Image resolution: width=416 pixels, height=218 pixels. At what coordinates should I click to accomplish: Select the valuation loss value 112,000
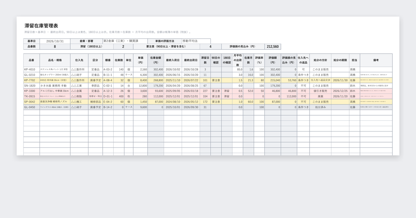(289, 96)
